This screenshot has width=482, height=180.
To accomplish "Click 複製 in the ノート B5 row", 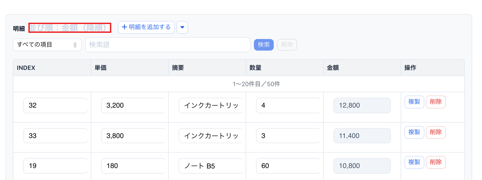I will 414,162.
